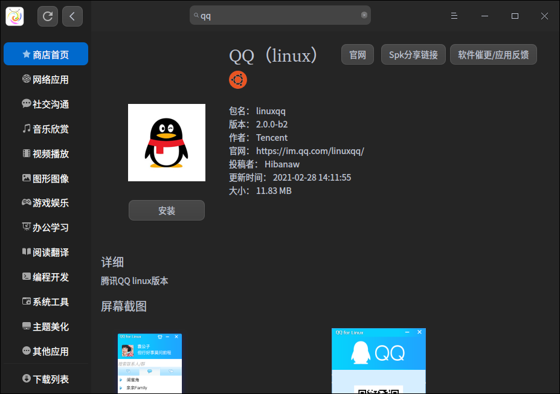This screenshot has height=394, width=560.
Task: Open the 下载列表 download list
Action: coord(46,379)
